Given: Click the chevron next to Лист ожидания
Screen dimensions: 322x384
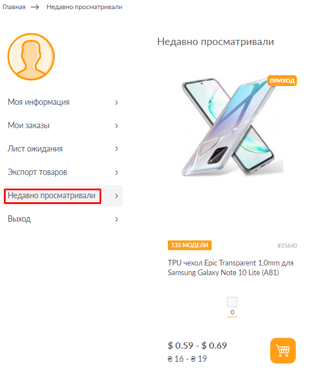Looking at the screenshot, I should click(117, 149).
